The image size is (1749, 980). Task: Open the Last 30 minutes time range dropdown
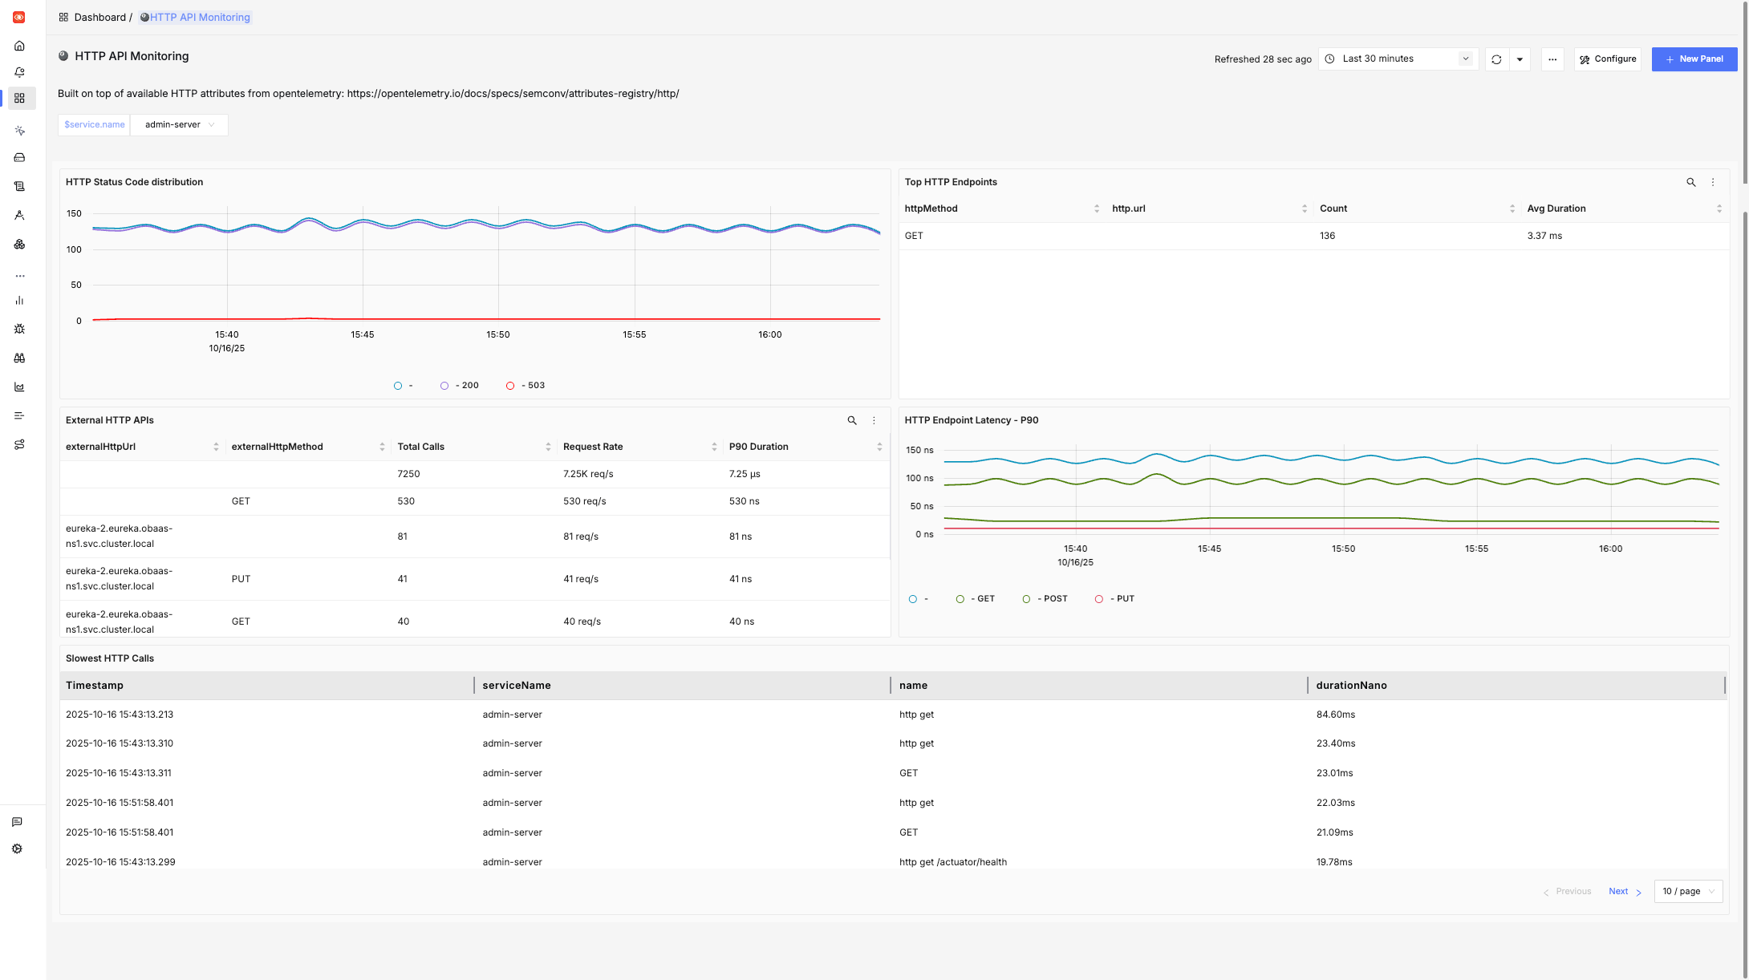pyautogui.click(x=1398, y=59)
